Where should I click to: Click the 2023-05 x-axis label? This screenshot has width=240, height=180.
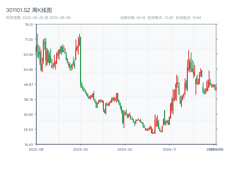point(81,149)
